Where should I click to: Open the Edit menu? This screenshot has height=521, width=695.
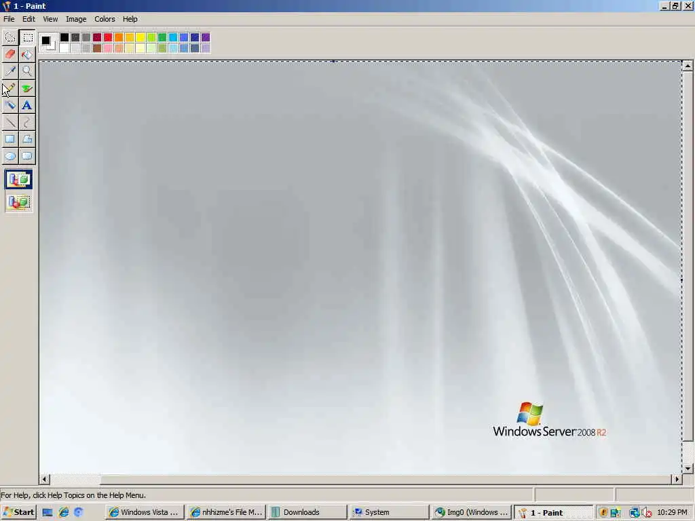pyautogui.click(x=29, y=19)
